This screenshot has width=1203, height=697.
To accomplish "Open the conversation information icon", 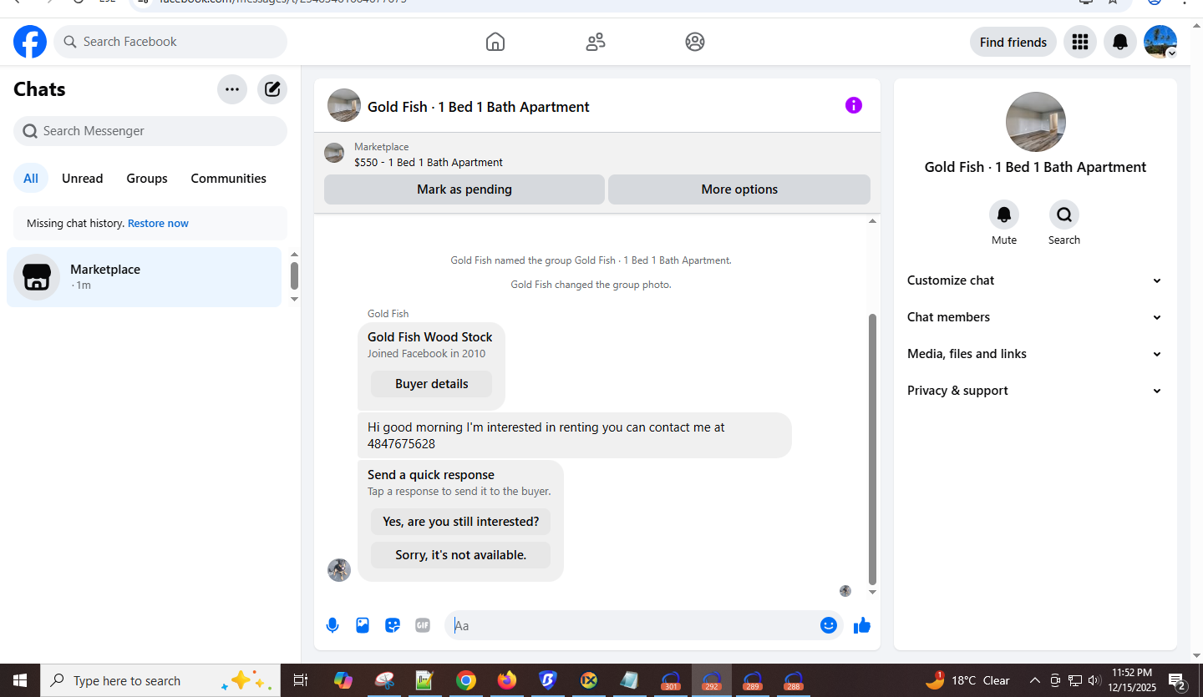I will pos(853,105).
